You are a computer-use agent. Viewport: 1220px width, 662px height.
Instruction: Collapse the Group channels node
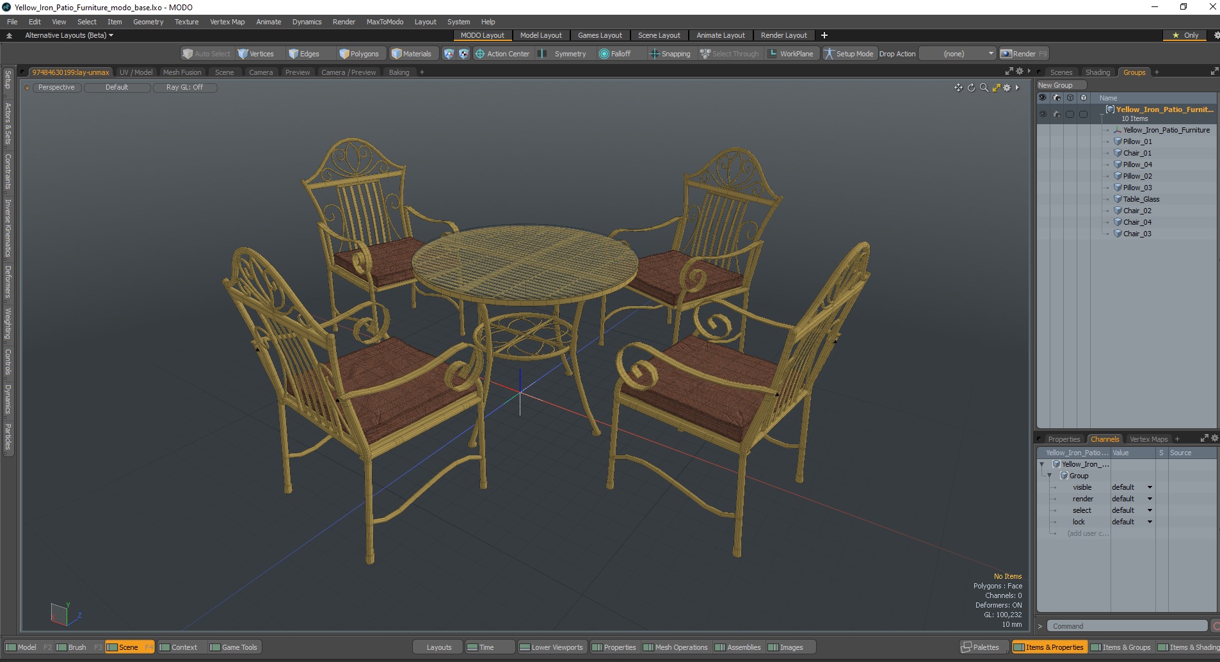1050,476
